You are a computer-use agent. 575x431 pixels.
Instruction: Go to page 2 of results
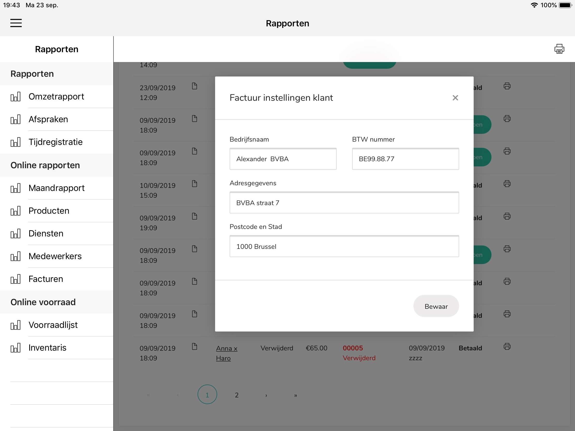[x=237, y=395]
